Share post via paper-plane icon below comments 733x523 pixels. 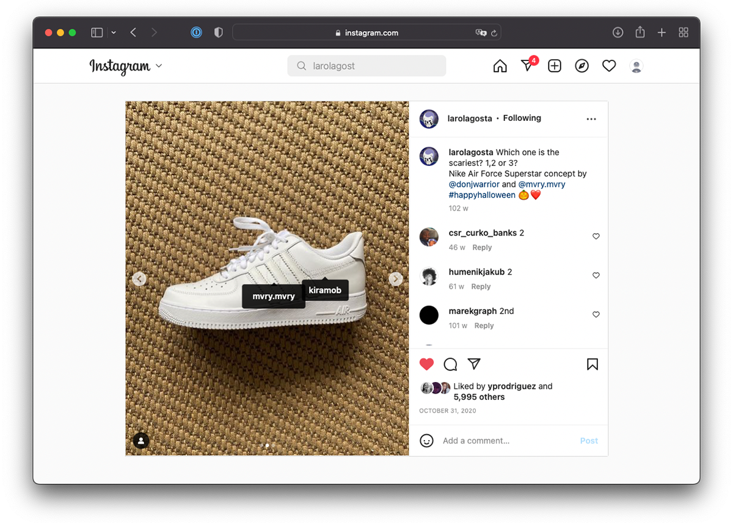pyautogui.click(x=474, y=364)
